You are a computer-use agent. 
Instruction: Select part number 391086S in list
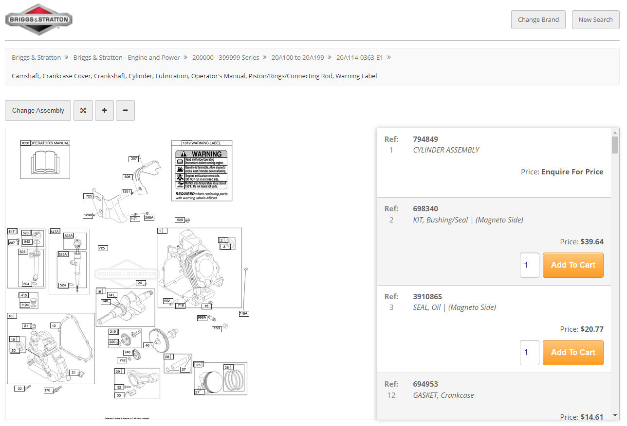pyautogui.click(x=427, y=296)
